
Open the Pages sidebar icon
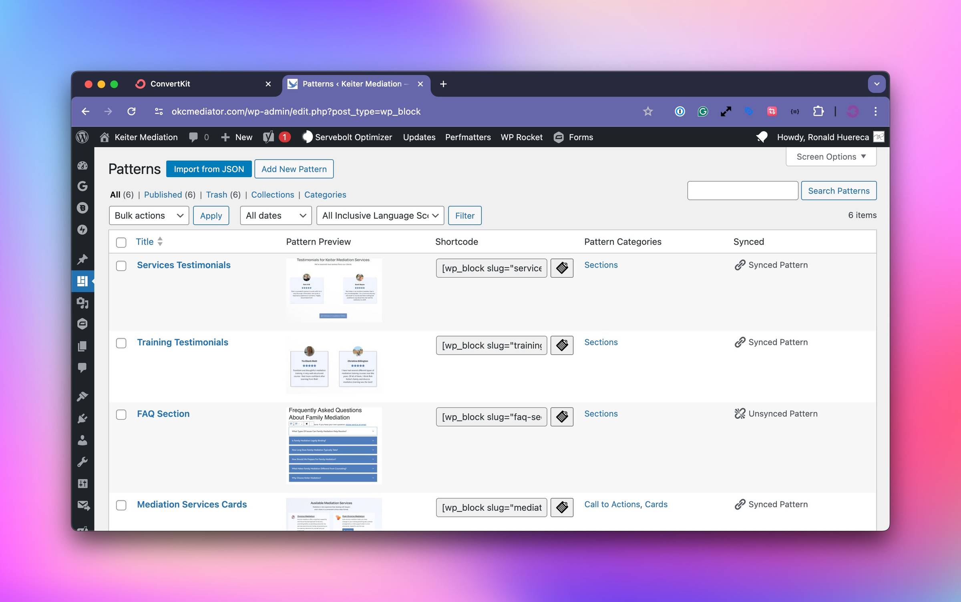82,346
